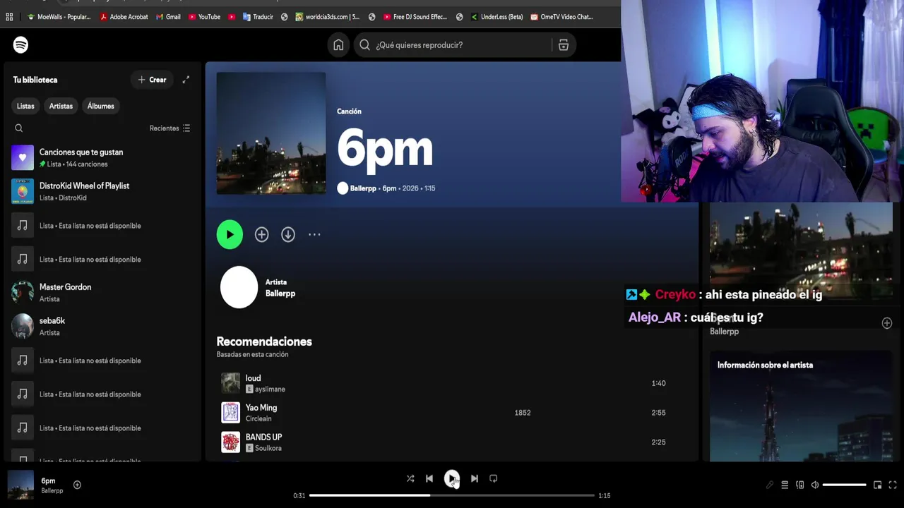Adjust the volume slider
This screenshot has height=508, width=904.
click(x=845, y=485)
